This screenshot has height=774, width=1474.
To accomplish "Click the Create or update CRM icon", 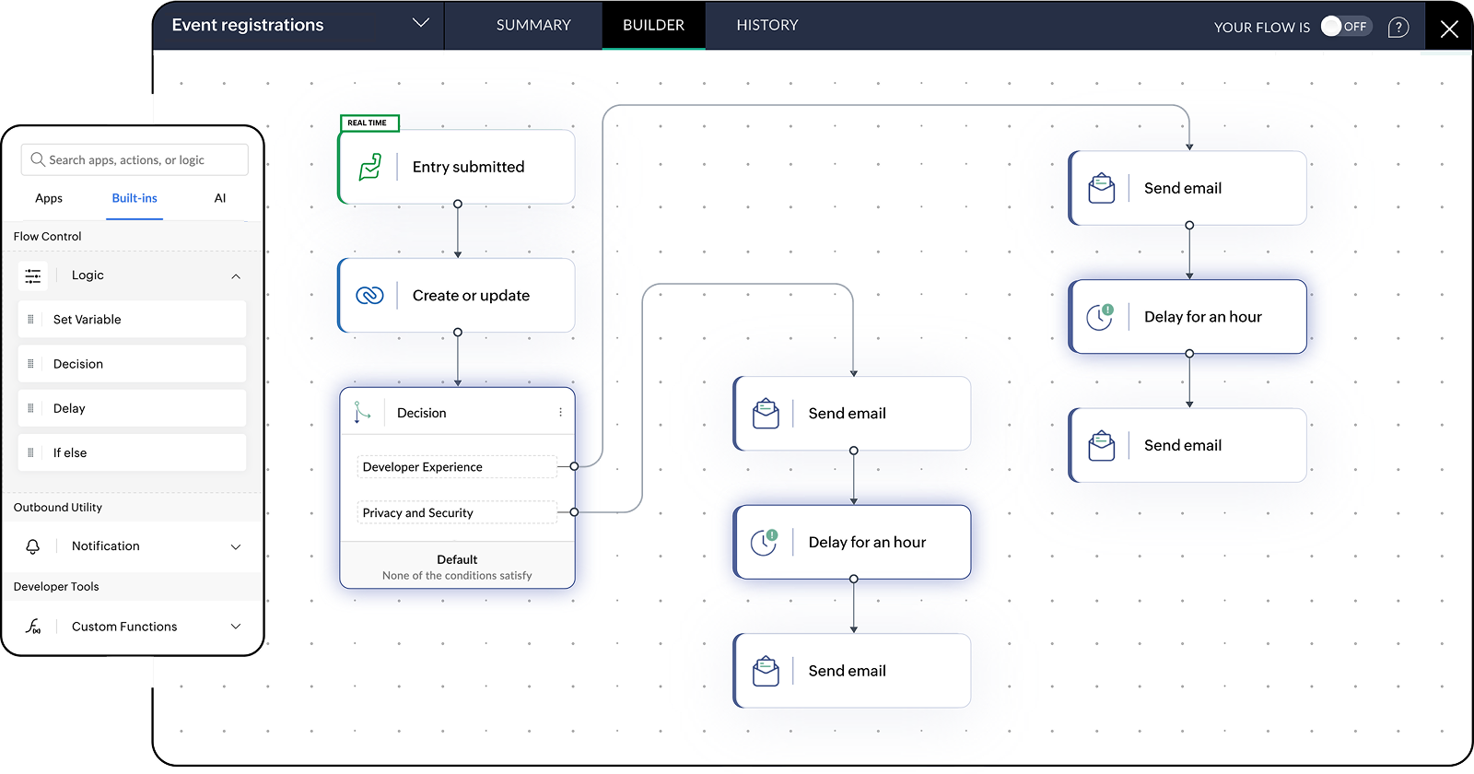I will click(369, 296).
